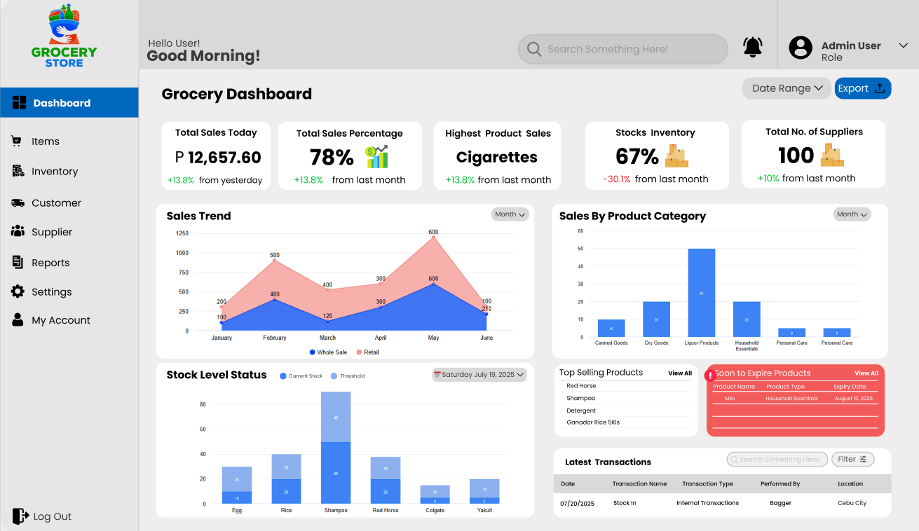Click the Log Out door icon
This screenshot has width=919, height=531.
(20, 516)
